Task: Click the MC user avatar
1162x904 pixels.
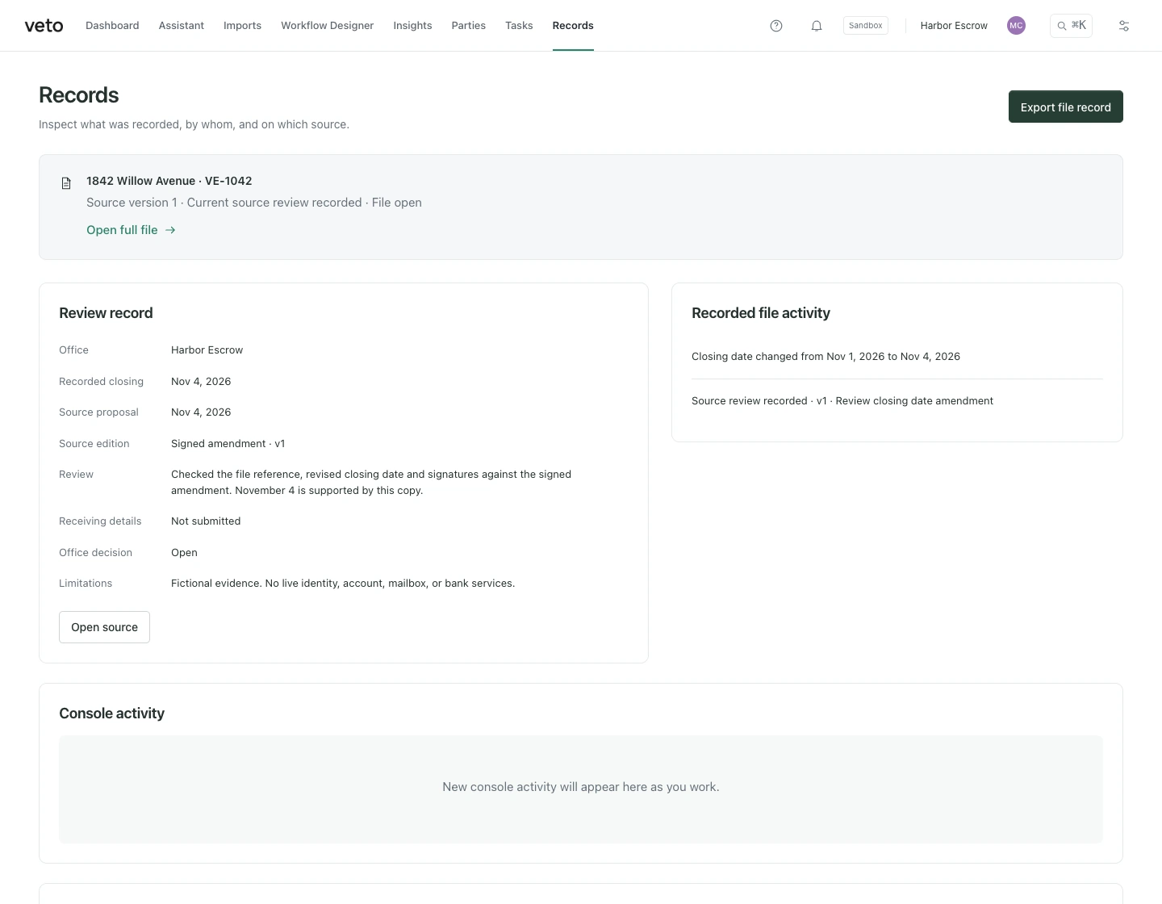Action: [x=1016, y=26]
